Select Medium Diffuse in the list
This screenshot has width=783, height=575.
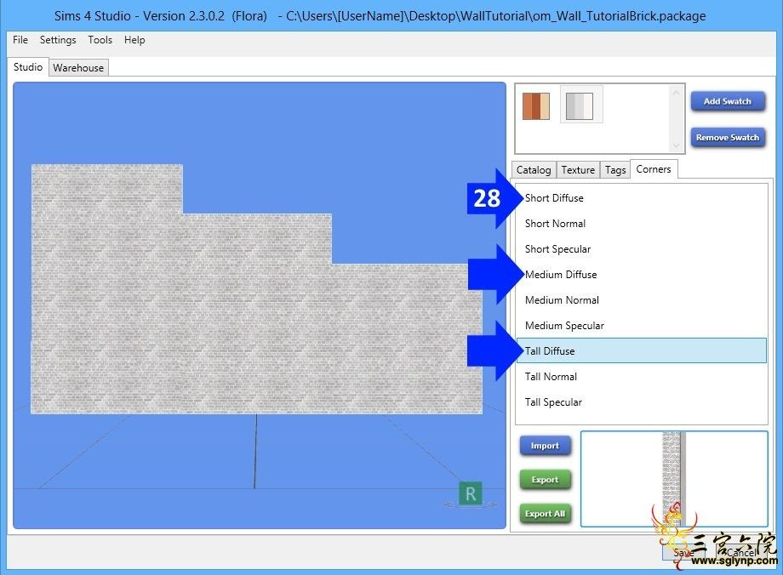[x=641, y=275]
